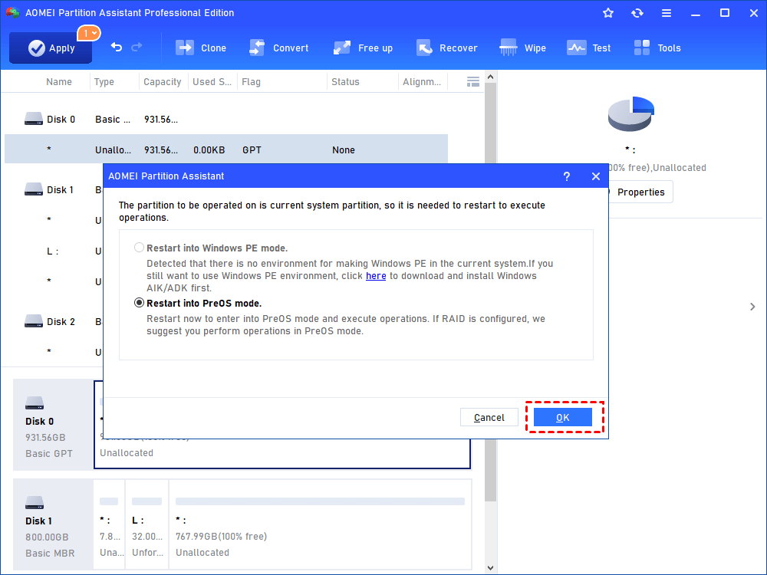Open the Recover tool

pos(446,48)
